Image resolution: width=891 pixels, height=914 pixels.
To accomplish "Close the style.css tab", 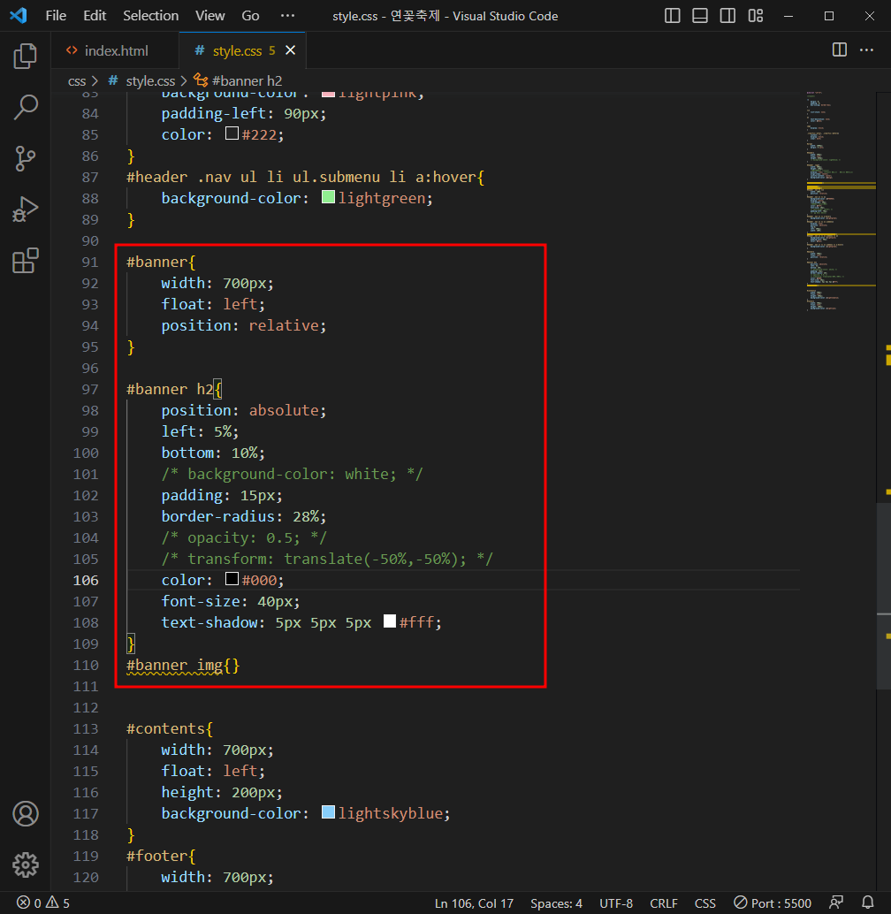I will point(290,50).
